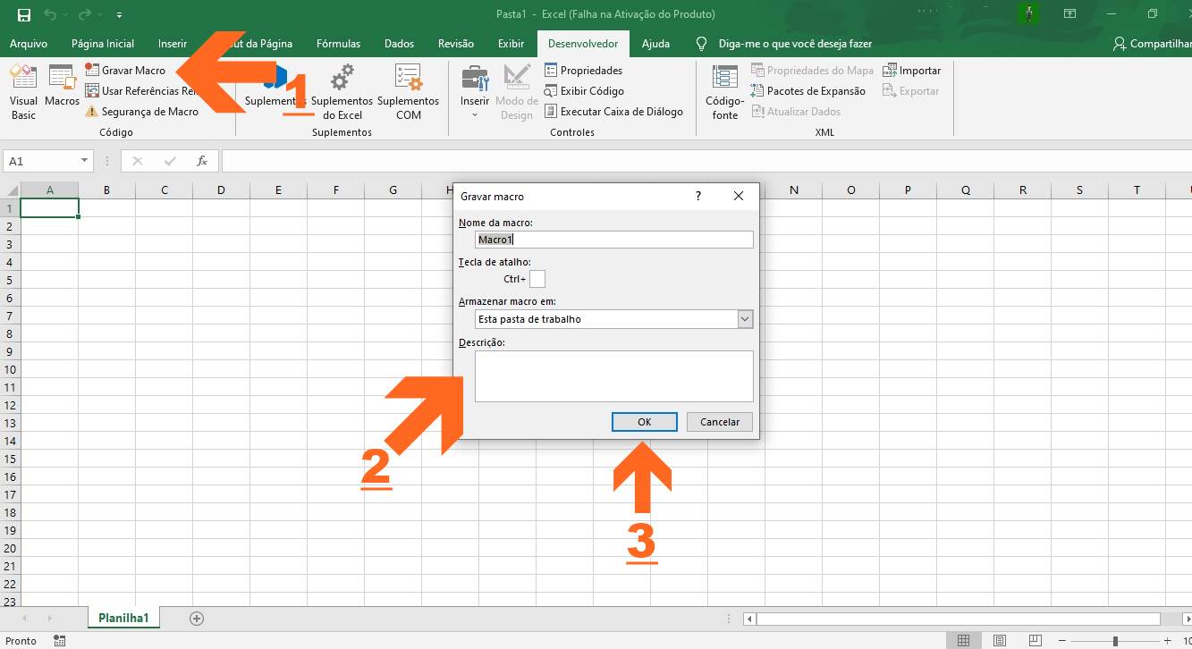The height and width of the screenshot is (649, 1192).
Task: Open Exibir Código in Controles group
Action: [x=585, y=90]
